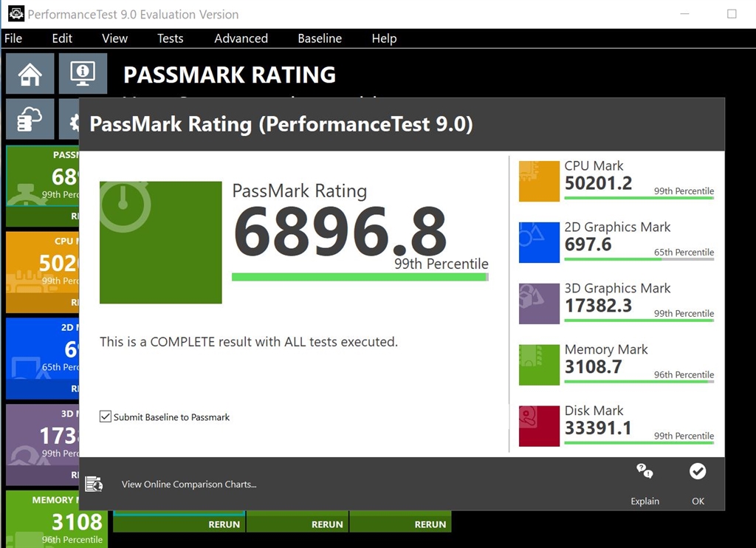Click the 3D Graphics Mark 17382.3 value
This screenshot has width=756, height=548.
coord(598,306)
